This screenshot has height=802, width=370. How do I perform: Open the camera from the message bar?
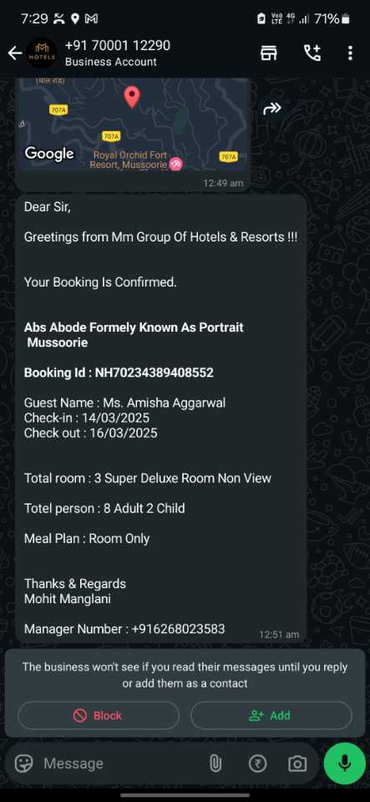pos(297,764)
